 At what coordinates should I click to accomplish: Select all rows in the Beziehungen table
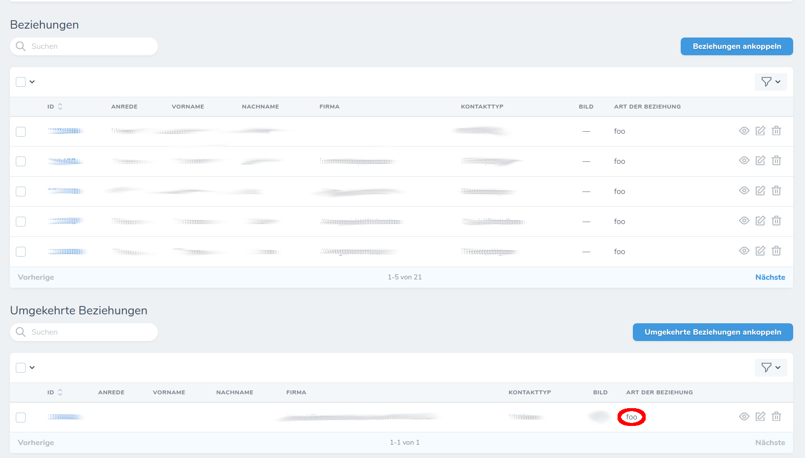click(20, 81)
